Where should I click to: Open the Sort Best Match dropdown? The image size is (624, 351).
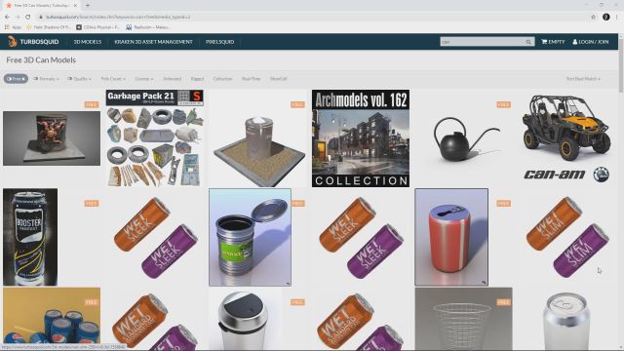tap(583, 79)
